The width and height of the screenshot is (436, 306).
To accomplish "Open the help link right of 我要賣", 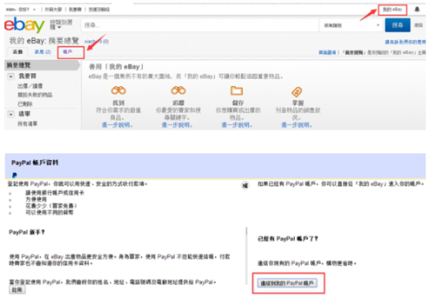I will [99, 10].
